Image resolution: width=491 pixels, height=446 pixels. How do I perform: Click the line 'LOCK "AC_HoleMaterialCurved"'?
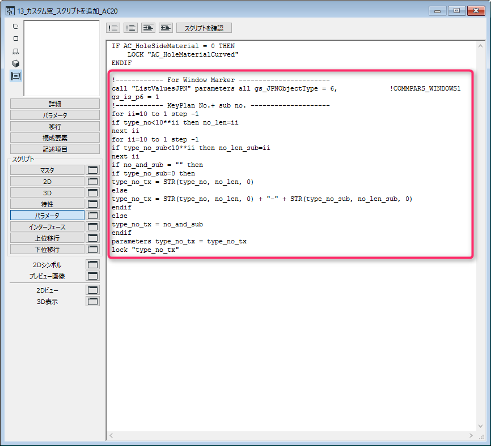[183, 54]
